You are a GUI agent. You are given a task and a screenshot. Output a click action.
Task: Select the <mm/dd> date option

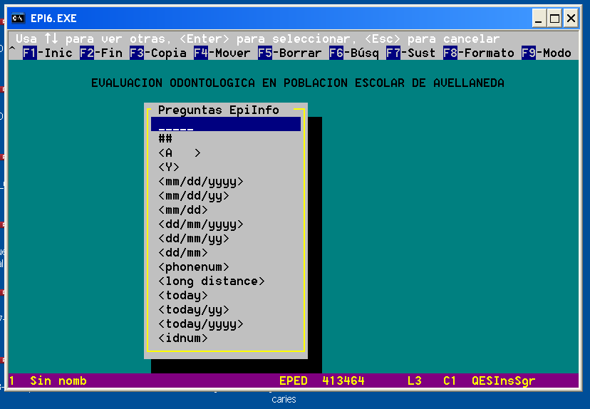[183, 209]
